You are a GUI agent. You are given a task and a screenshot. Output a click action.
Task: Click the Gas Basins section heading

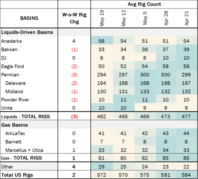14,125
